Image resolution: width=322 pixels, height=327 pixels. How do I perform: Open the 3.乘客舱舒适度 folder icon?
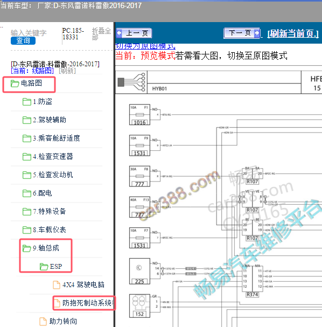point(27,138)
